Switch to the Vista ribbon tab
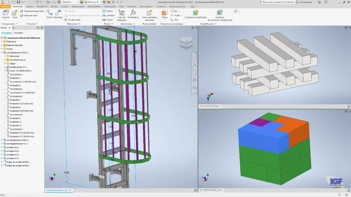351x197 pixels. pos(121,6)
